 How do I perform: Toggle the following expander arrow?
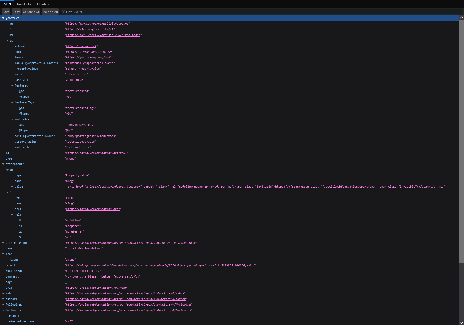(x=3, y=304)
